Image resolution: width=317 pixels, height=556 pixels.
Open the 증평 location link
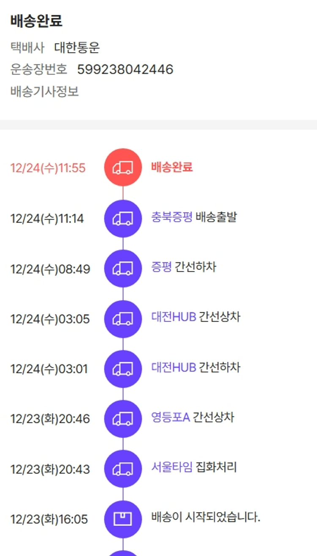point(161,267)
